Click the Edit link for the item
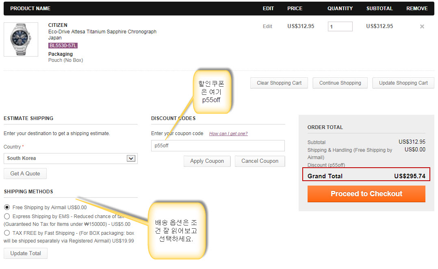 (x=267, y=26)
